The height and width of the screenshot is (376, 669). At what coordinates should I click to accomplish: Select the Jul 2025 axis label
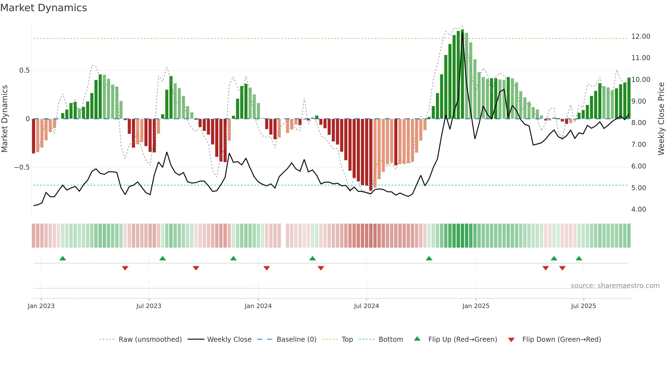pyautogui.click(x=583, y=306)
